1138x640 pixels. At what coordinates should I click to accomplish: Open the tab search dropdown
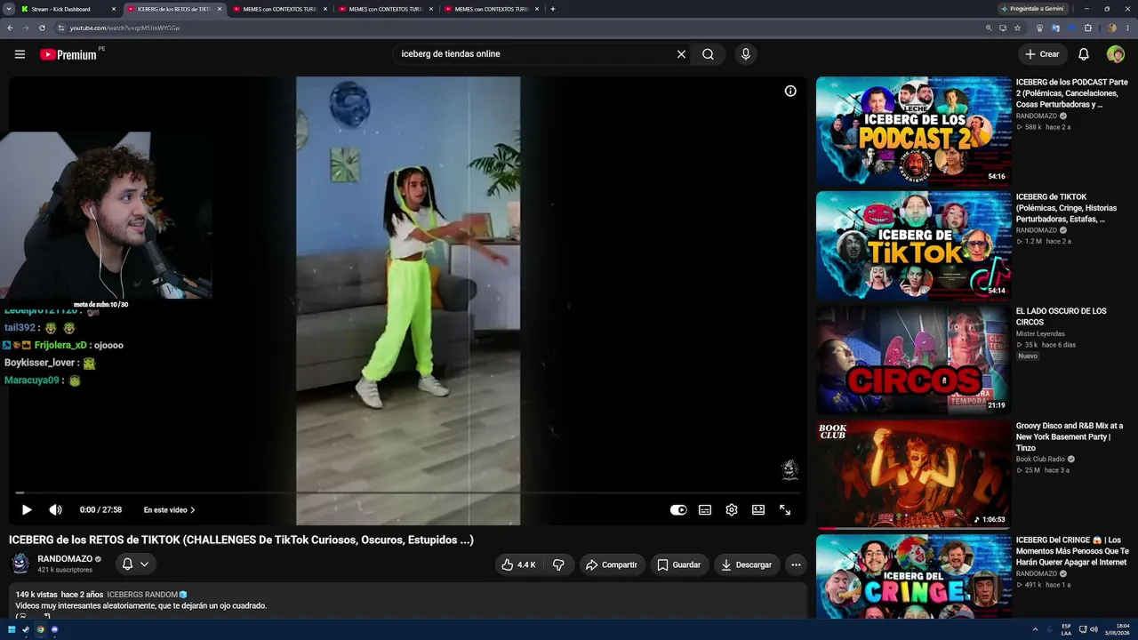8,9
